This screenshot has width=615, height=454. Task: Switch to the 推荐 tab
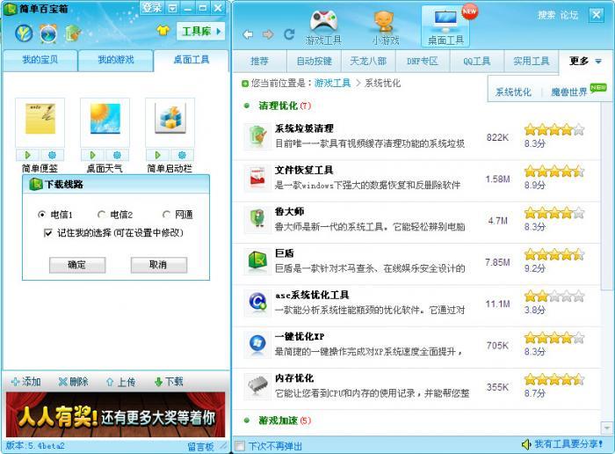coord(259,62)
